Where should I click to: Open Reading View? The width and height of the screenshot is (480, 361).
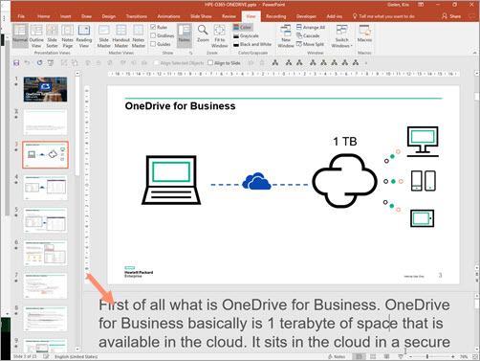(84, 36)
